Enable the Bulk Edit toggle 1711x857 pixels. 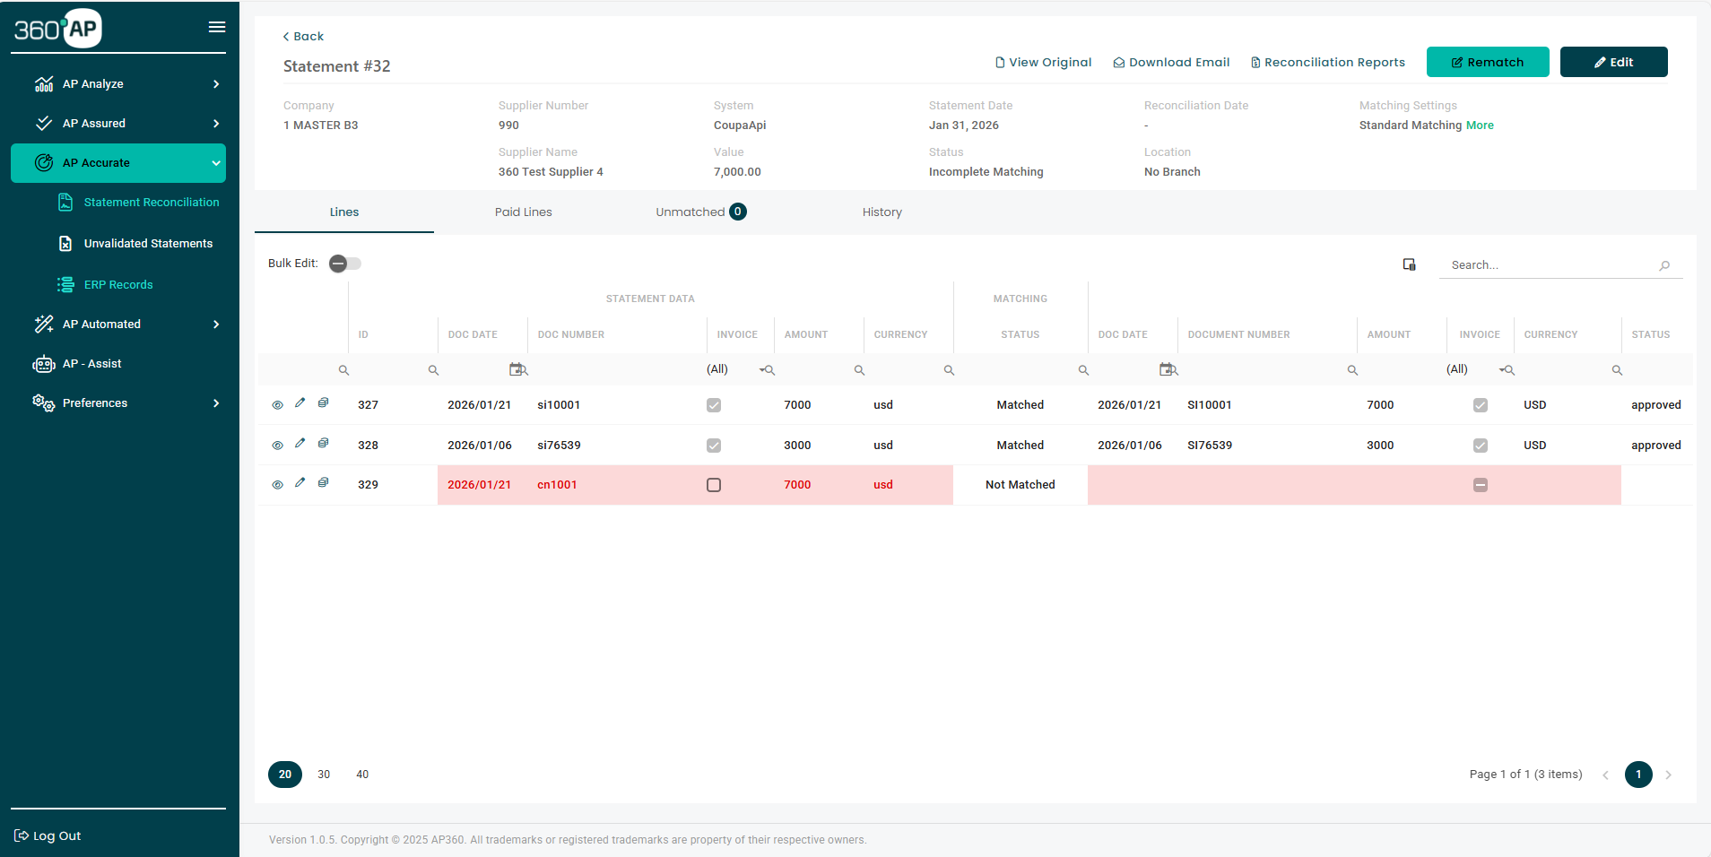click(345, 264)
